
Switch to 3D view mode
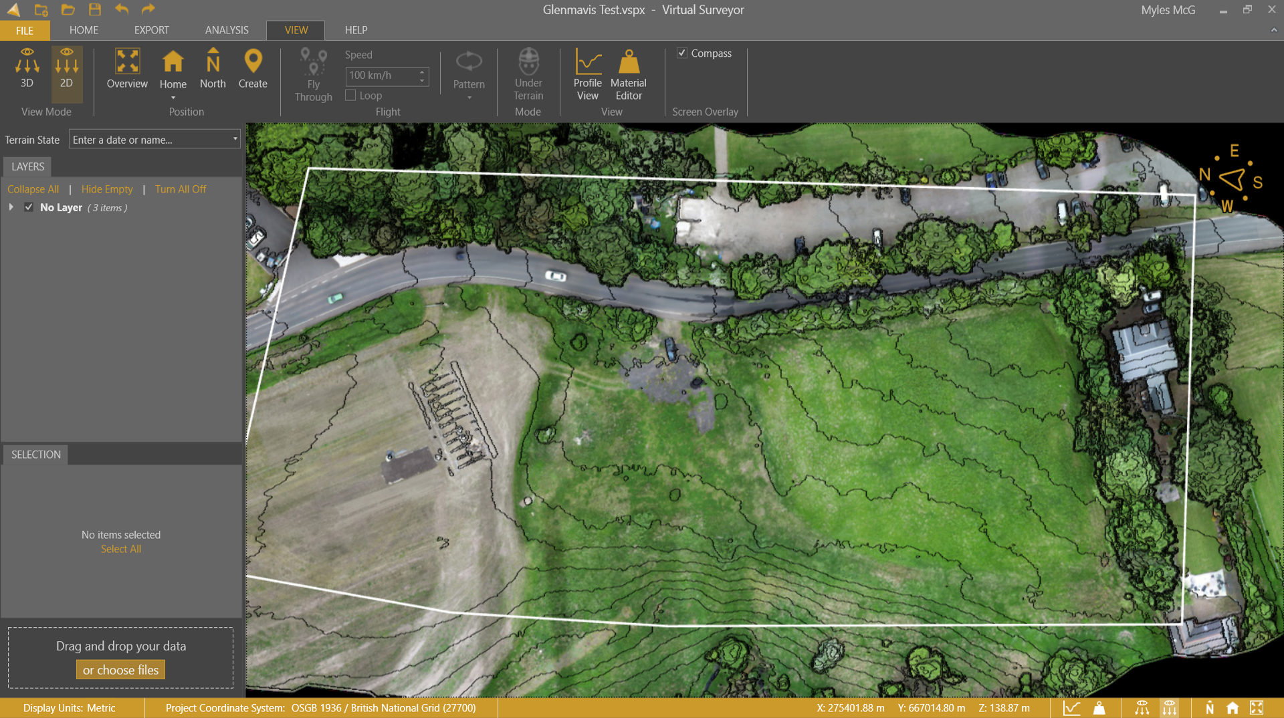27,68
